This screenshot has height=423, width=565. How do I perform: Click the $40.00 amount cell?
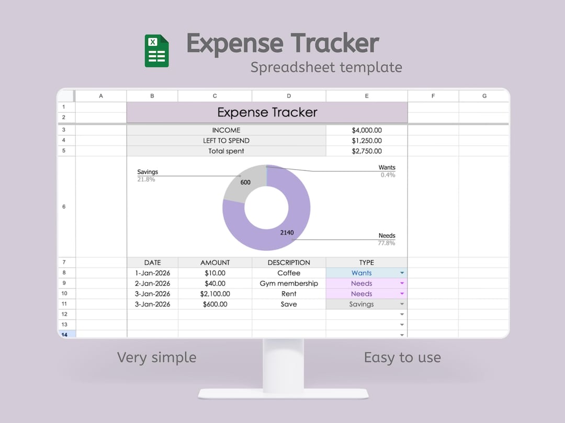(215, 284)
